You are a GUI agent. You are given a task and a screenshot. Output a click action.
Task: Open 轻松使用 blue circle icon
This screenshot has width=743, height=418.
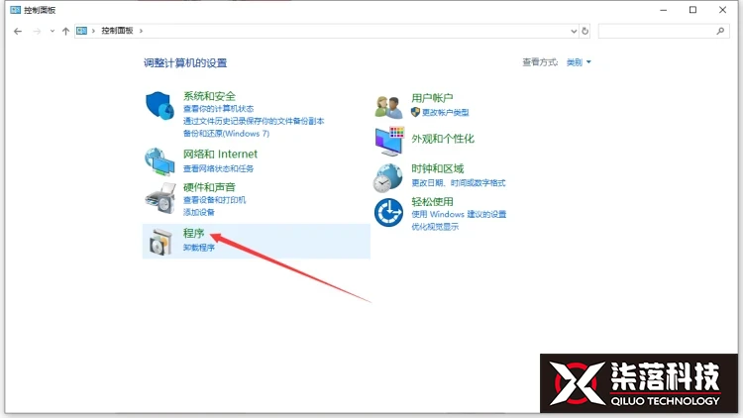[x=388, y=212]
